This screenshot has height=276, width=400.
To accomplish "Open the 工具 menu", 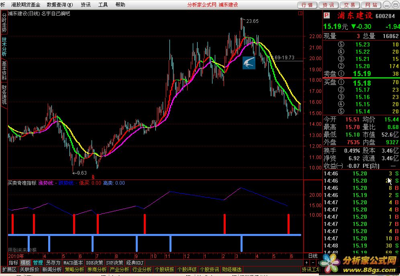I will coord(103,4).
